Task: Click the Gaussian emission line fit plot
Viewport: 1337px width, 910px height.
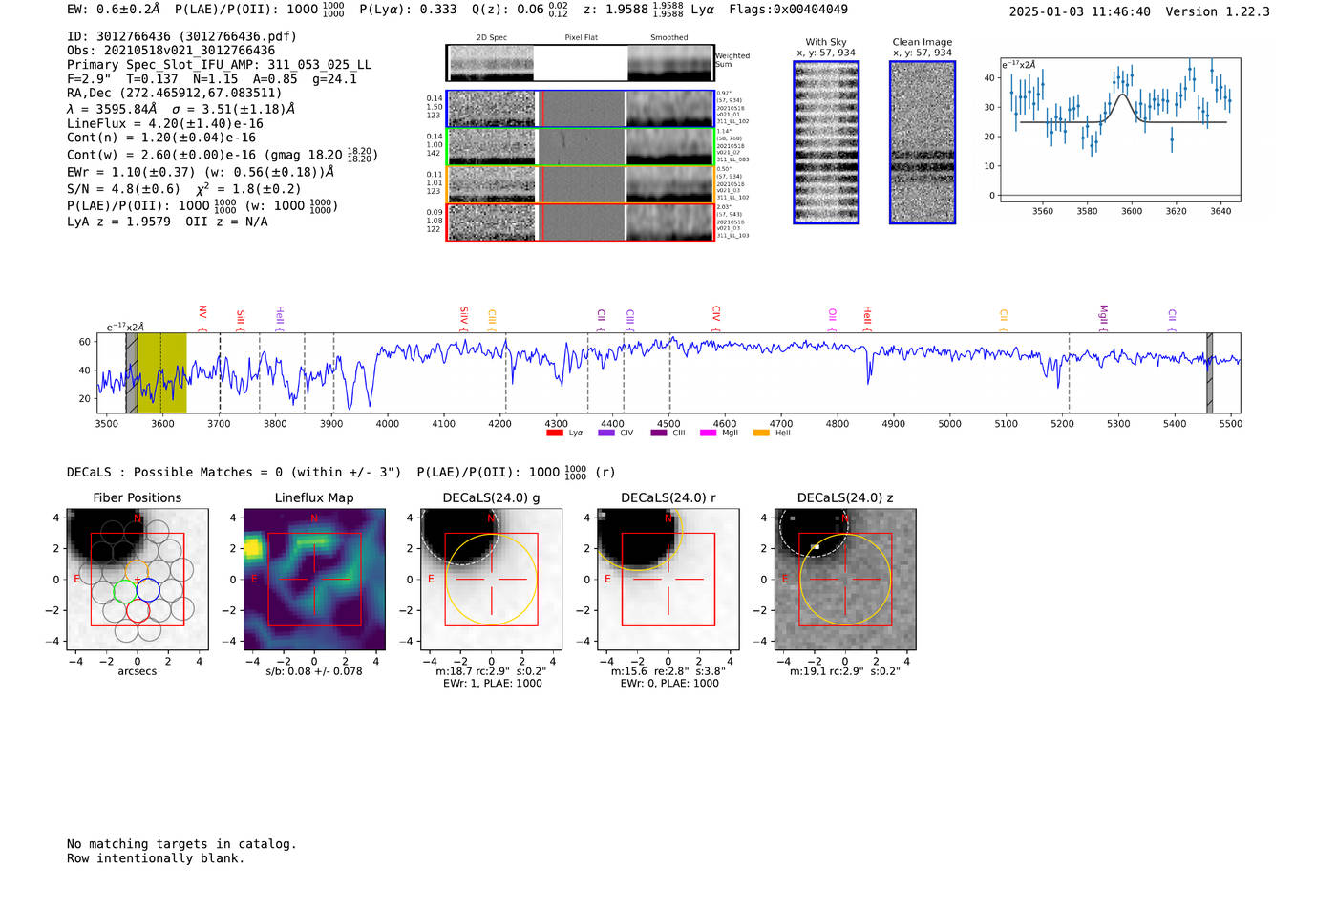Action: (1118, 130)
